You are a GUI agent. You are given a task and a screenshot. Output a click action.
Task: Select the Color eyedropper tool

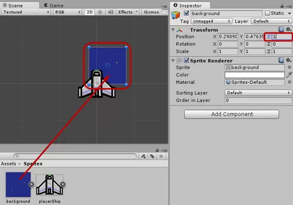click(289, 74)
